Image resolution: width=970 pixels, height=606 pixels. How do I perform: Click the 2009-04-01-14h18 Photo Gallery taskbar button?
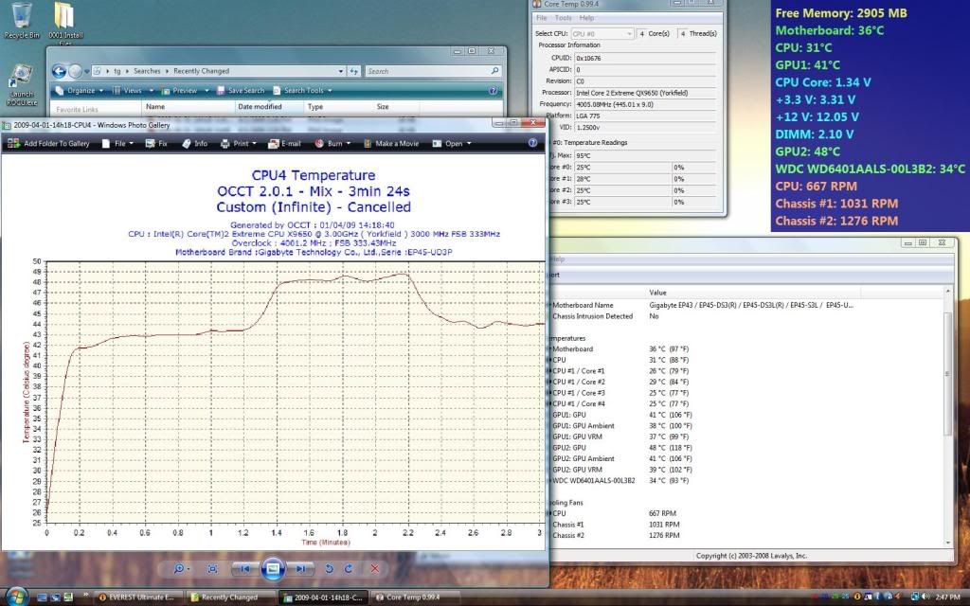tap(323, 597)
